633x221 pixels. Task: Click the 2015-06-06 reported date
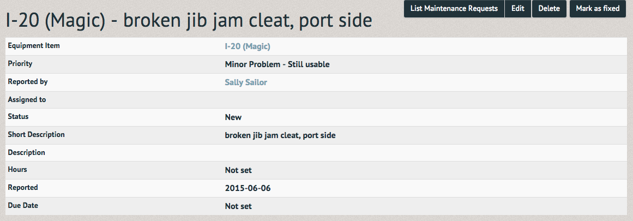tap(248, 188)
